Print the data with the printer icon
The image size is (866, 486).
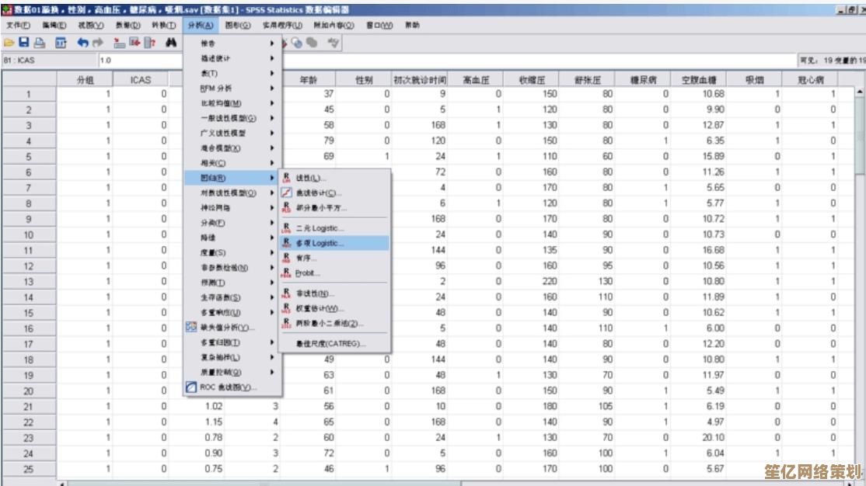pyautogui.click(x=40, y=41)
